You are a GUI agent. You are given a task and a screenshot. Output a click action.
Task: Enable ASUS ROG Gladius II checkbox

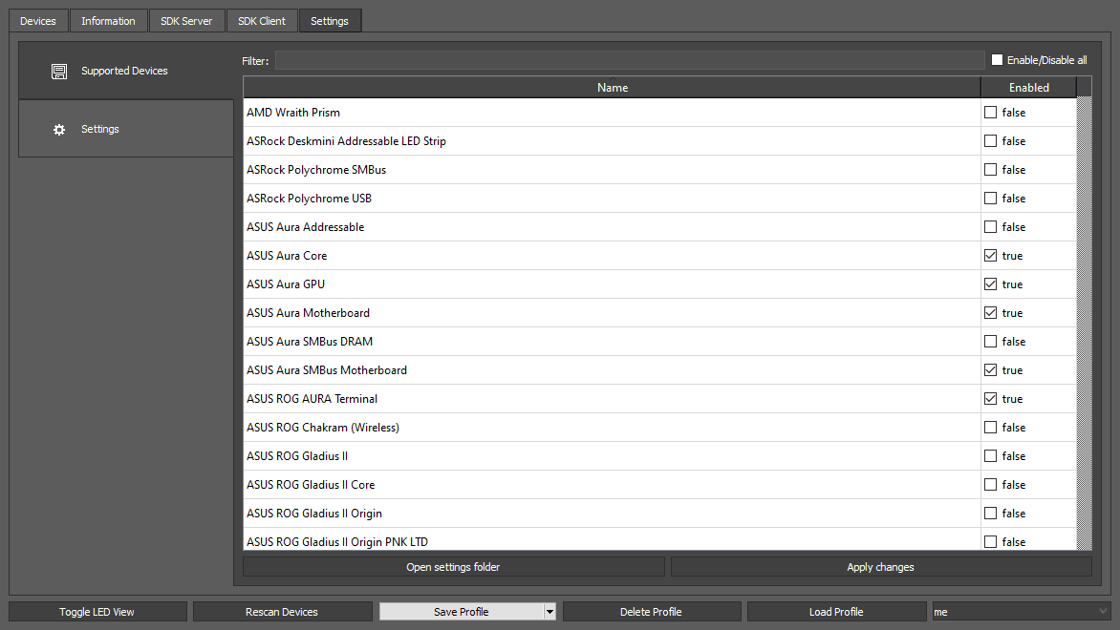990,455
